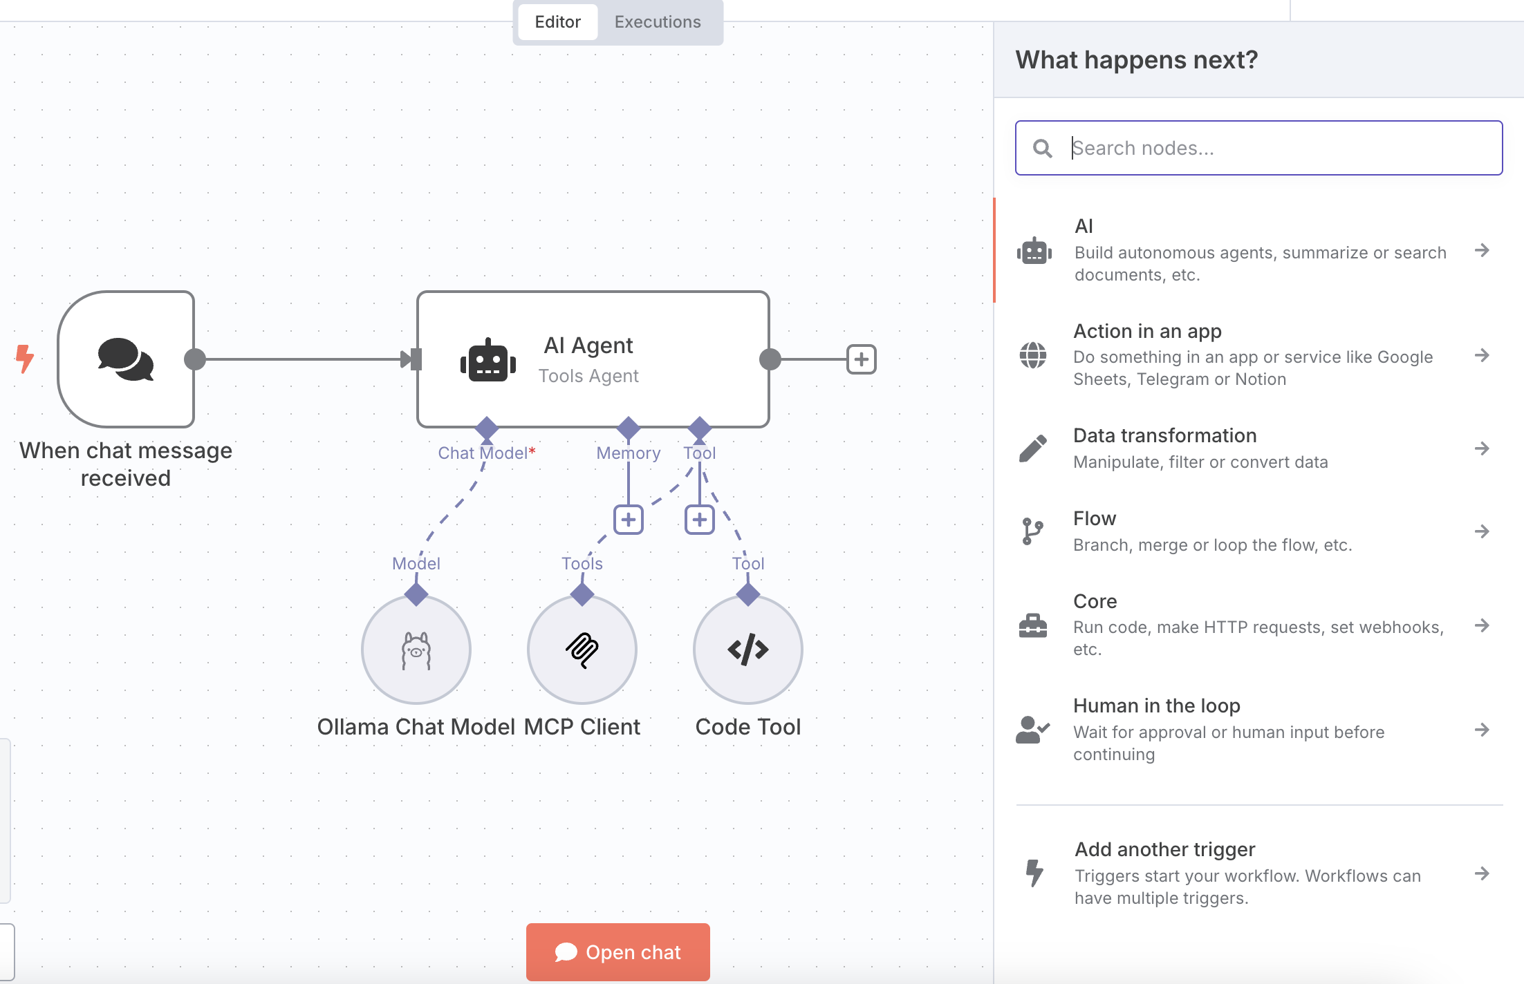Screen dimensions: 1524x984
Task: Switch to the Executions tab
Action: [x=658, y=22]
